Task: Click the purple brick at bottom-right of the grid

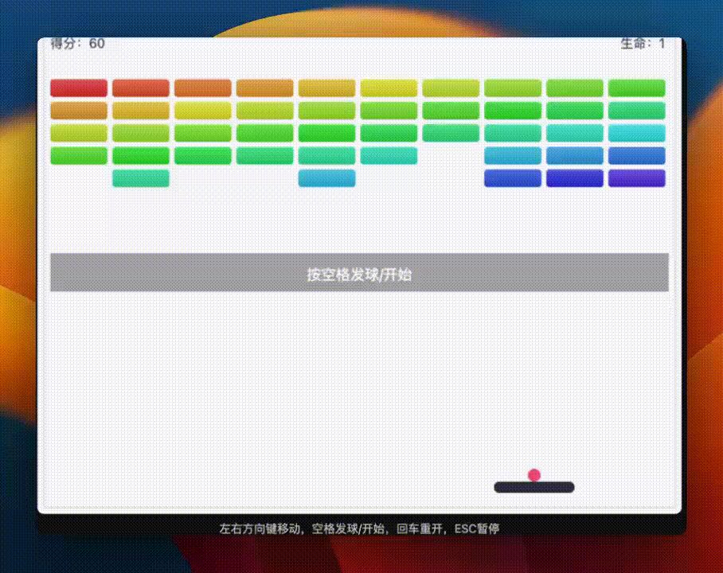Action: pos(637,178)
